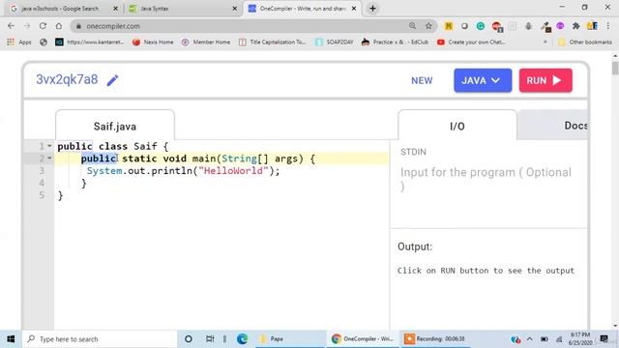Open the Nexis Home bookmark
Image resolution: width=619 pixels, height=348 pixels.
click(x=153, y=42)
